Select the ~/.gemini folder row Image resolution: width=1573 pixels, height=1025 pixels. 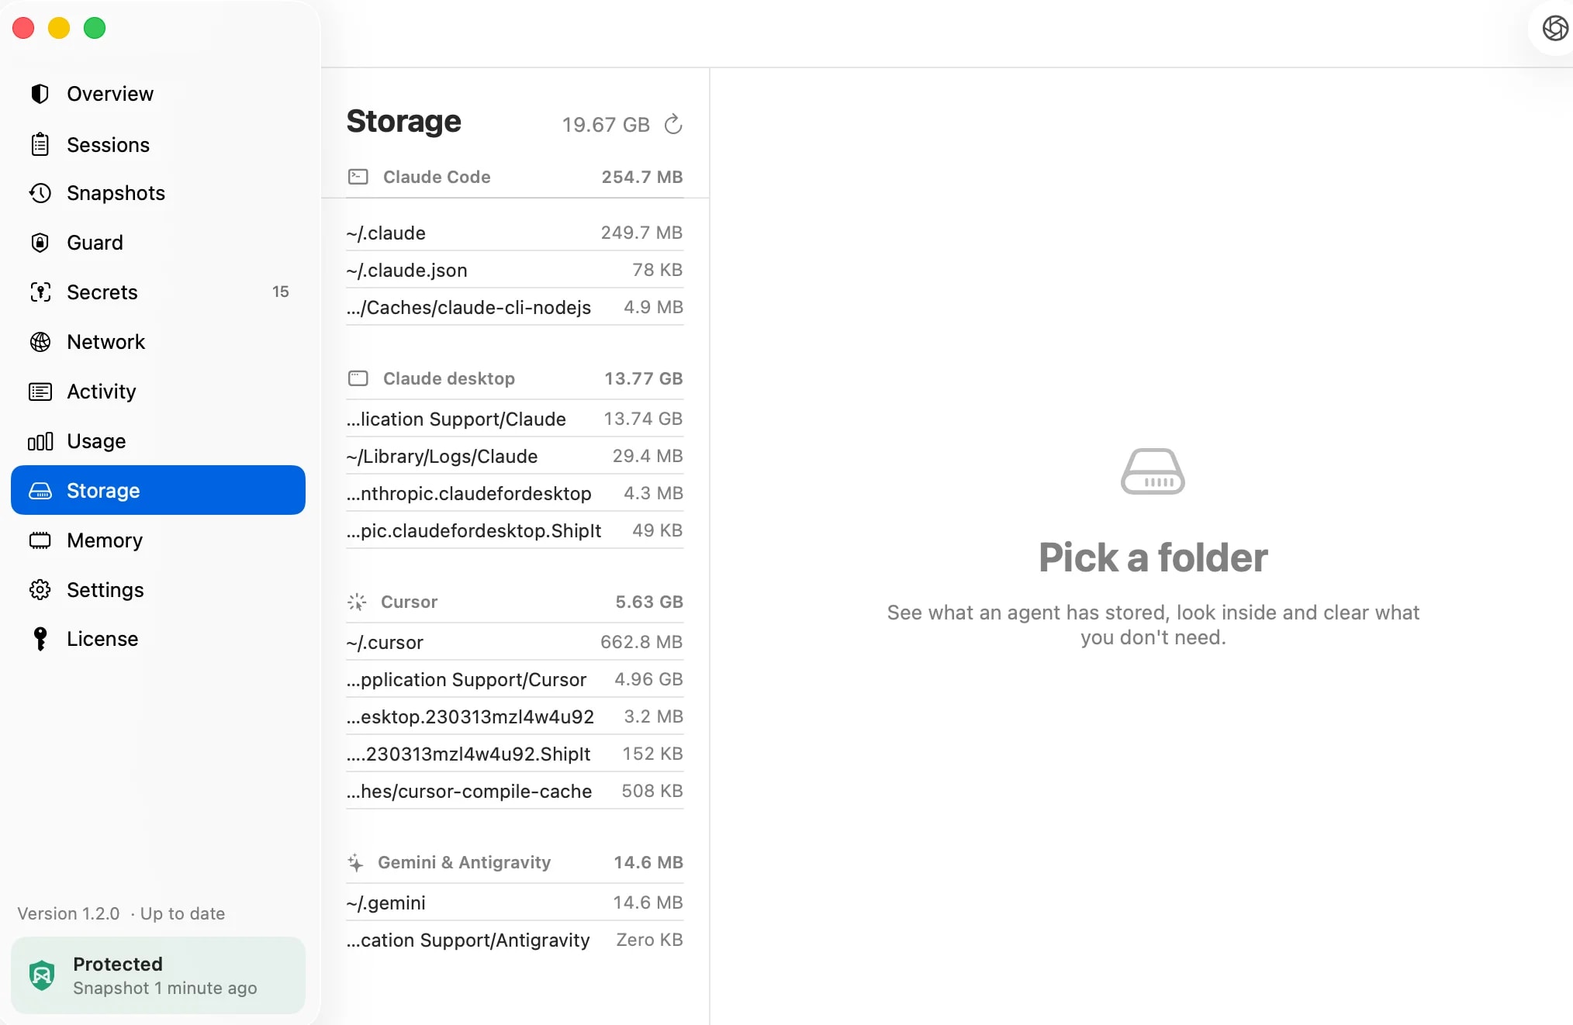(514, 902)
